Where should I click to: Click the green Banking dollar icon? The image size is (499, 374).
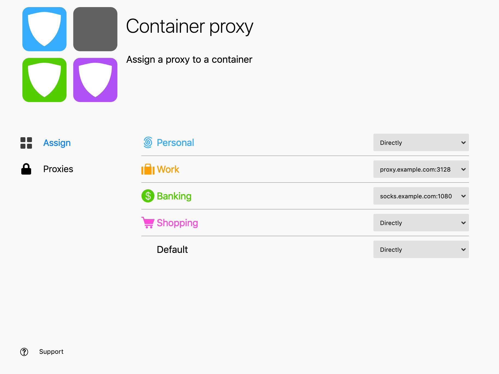click(148, 196)
